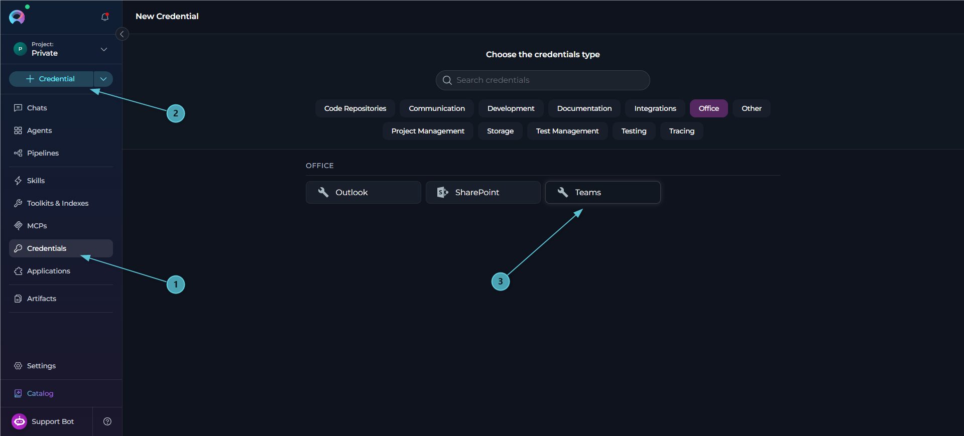Click the Search credentials field
The image size is (964, 436).
coord(543,80)
